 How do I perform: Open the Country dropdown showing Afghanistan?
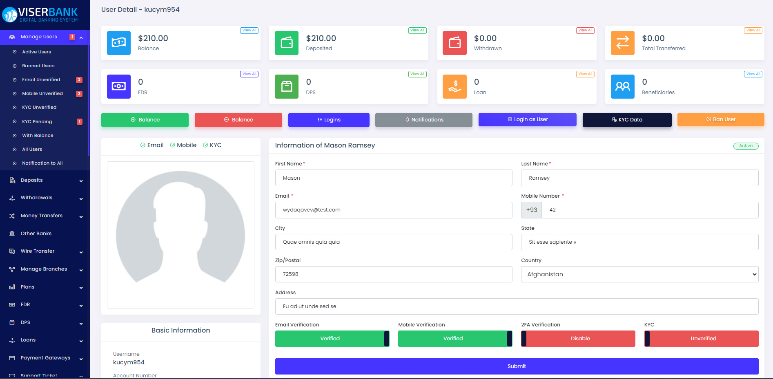point(639,274)
